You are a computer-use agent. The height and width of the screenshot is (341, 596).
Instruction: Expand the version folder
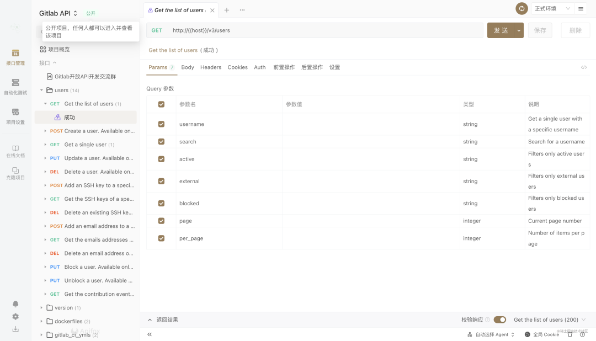[41, 307]
